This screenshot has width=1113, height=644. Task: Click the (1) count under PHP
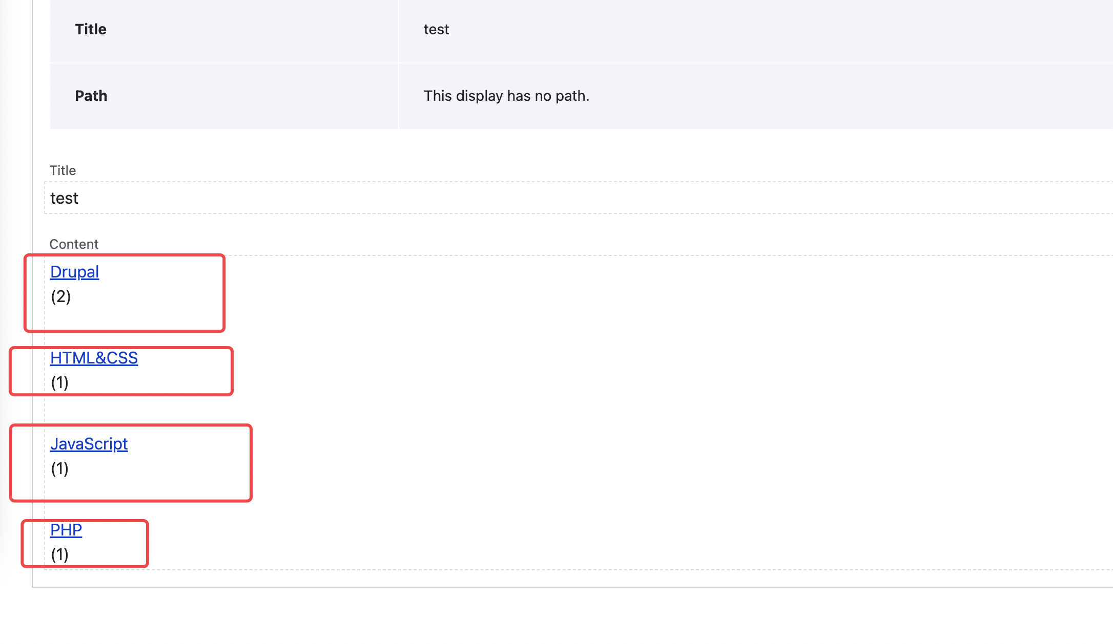59,554
